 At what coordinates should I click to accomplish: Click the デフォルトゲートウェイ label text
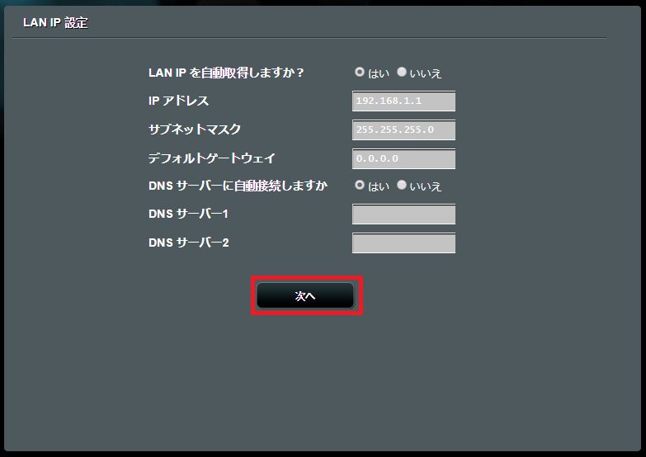coord(212,158)
